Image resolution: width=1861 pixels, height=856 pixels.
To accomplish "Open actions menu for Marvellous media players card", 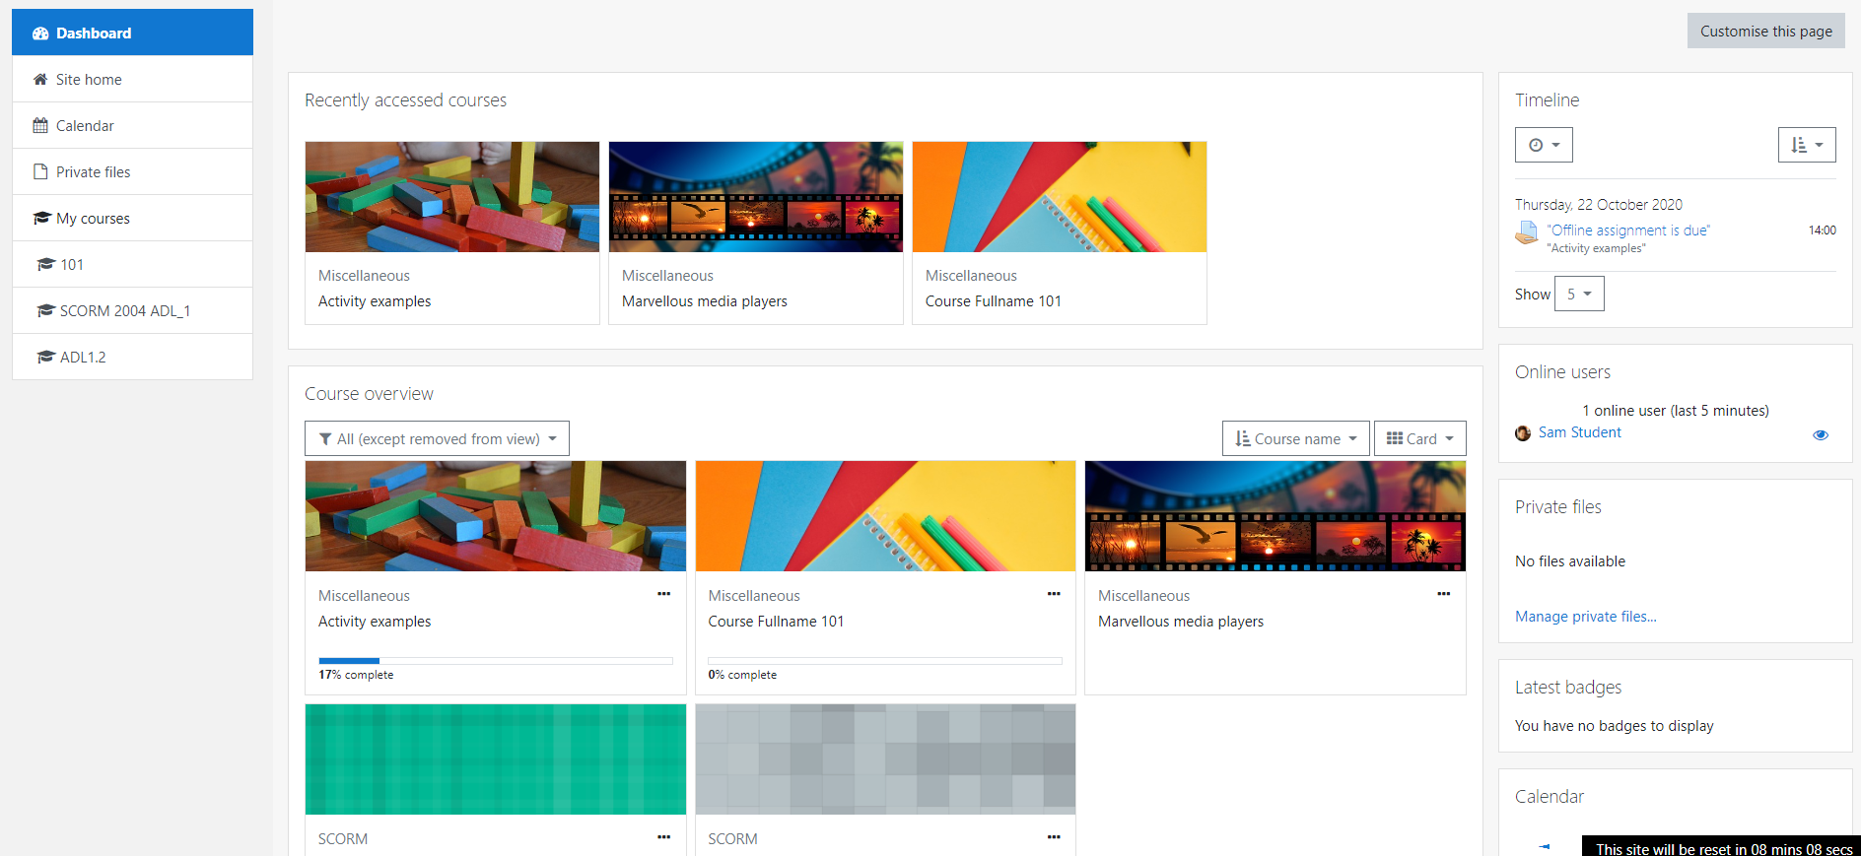I will click(1444, 594).
